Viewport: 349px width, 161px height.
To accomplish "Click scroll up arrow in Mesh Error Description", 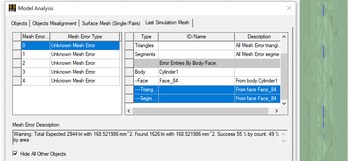I will click(x=283, y=135).
